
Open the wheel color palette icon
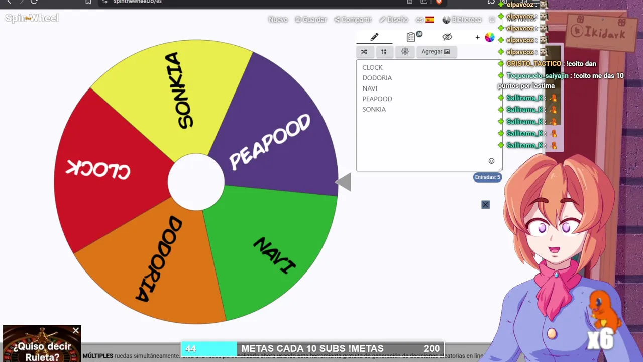click(x=489, y=37)
